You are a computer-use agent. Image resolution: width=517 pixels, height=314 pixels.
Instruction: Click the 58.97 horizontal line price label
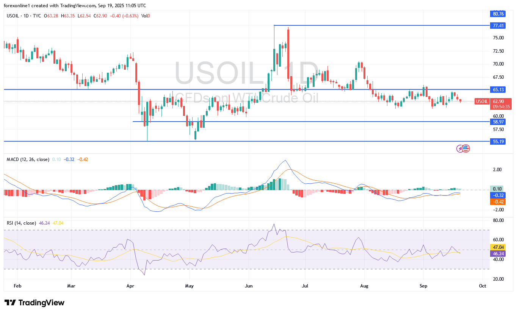(498, 122)
